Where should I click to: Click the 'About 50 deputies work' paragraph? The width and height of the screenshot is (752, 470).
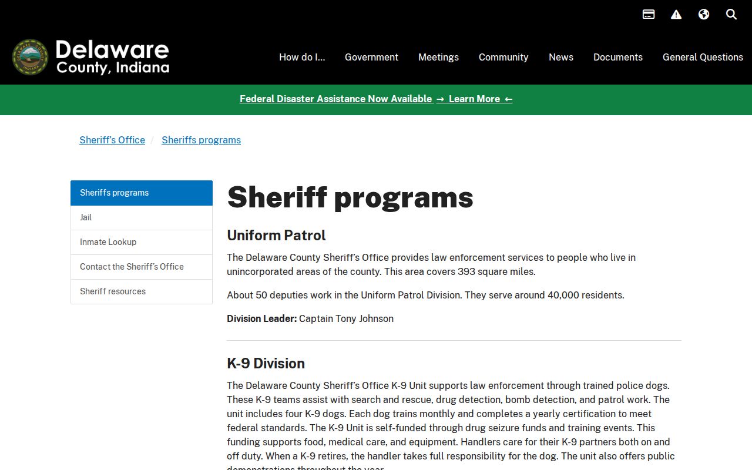point(425,295)
